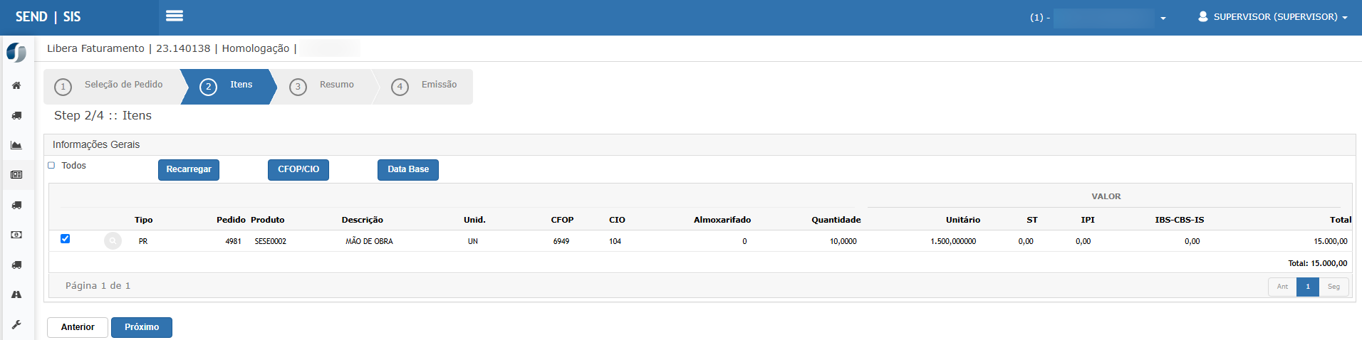Open the Home icon in sidebar
The width and height of the screenshot is (1362, 340).
[16, 85]
